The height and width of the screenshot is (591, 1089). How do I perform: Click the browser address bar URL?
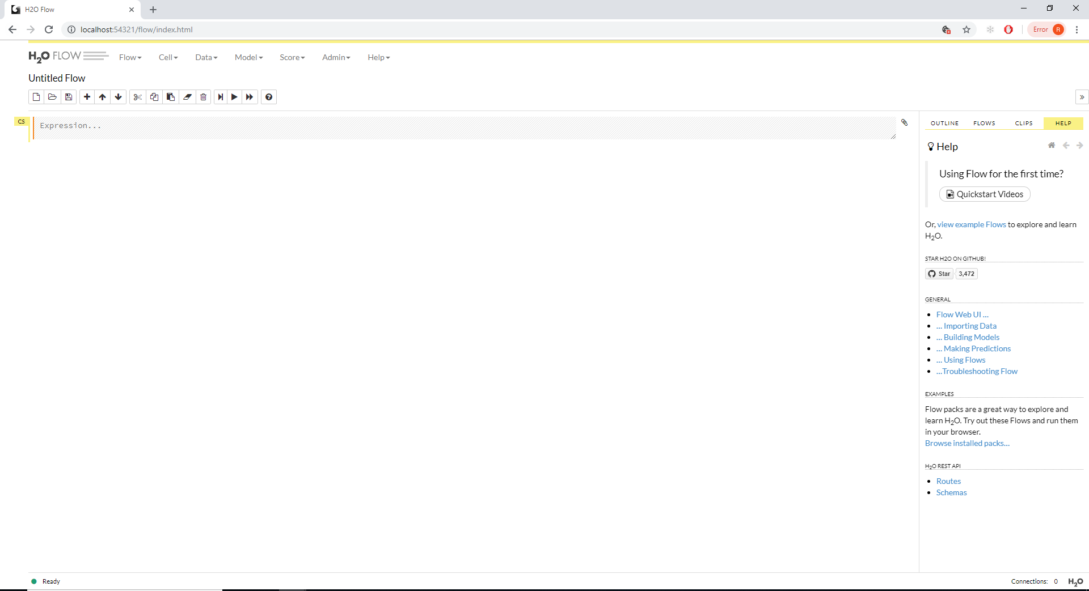point(137,29)
